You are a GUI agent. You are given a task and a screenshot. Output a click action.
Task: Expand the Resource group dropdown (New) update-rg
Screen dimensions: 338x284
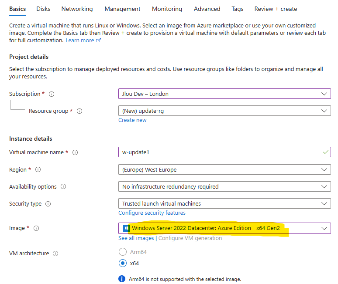[224, 111]
